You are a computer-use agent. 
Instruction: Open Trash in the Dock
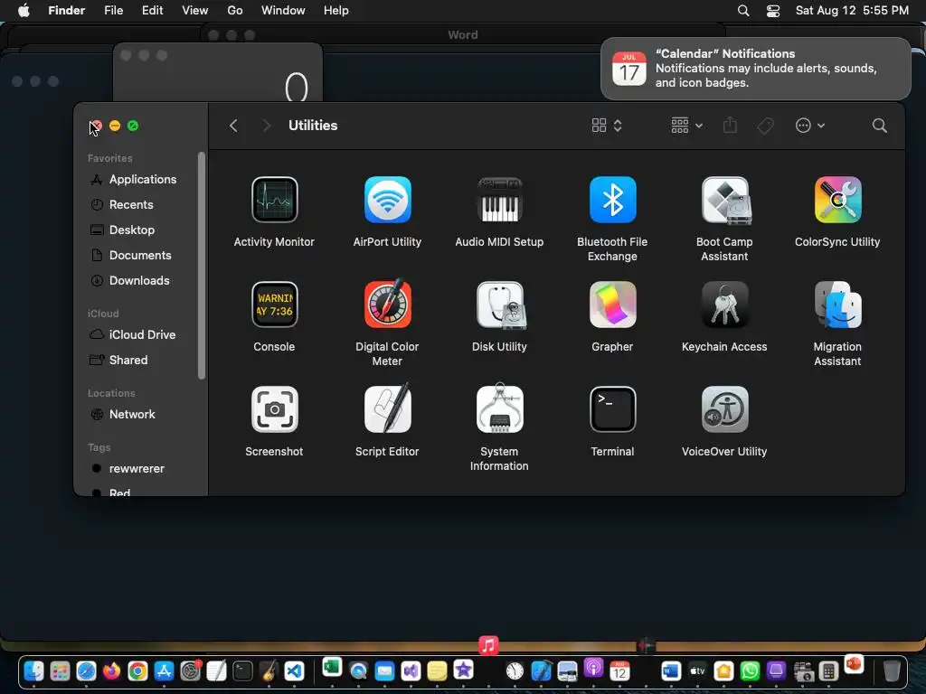(x=891, y=671)
